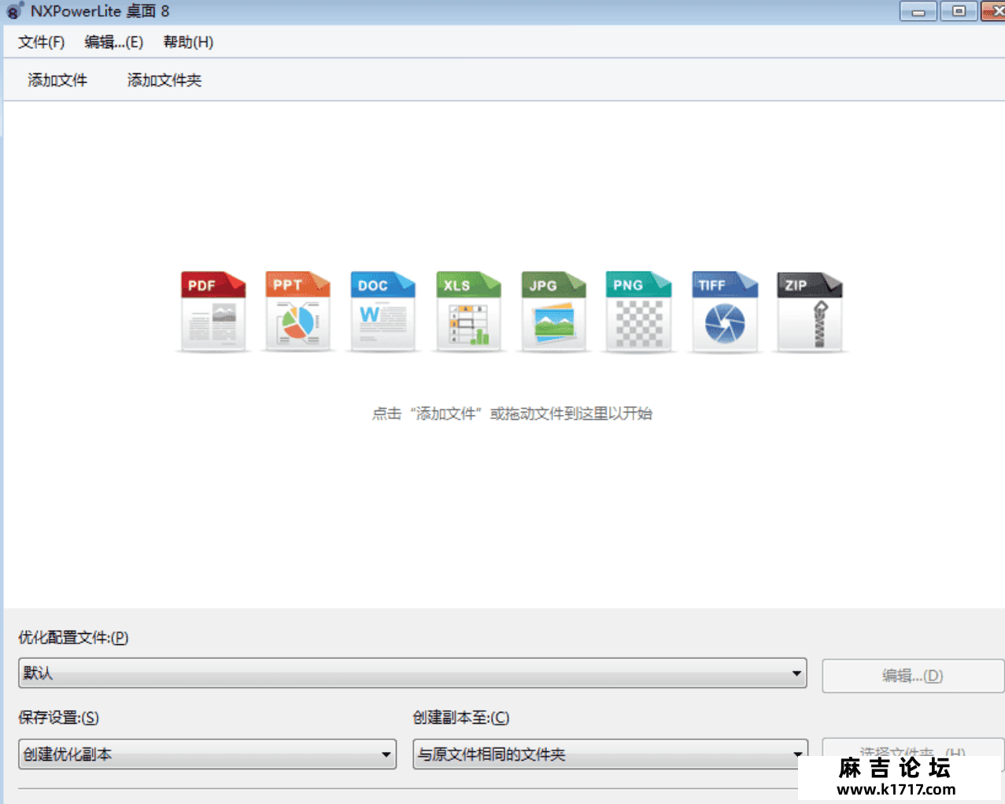Click the TIFF file type icon
The image size is (1005, 804).
725,312
